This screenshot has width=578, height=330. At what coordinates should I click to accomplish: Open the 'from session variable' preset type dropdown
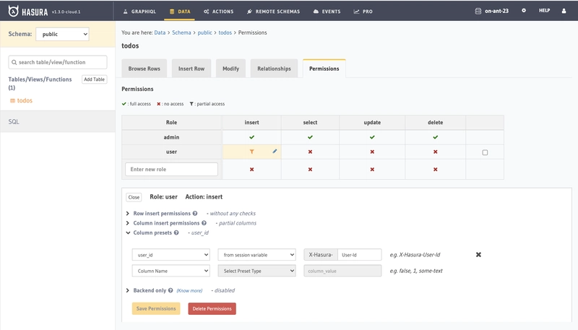click(256, 255)
